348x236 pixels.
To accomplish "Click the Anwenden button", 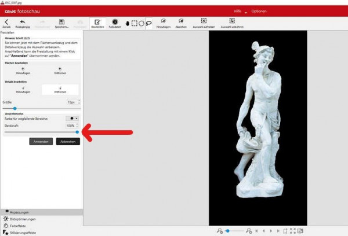I will point(41,141).
